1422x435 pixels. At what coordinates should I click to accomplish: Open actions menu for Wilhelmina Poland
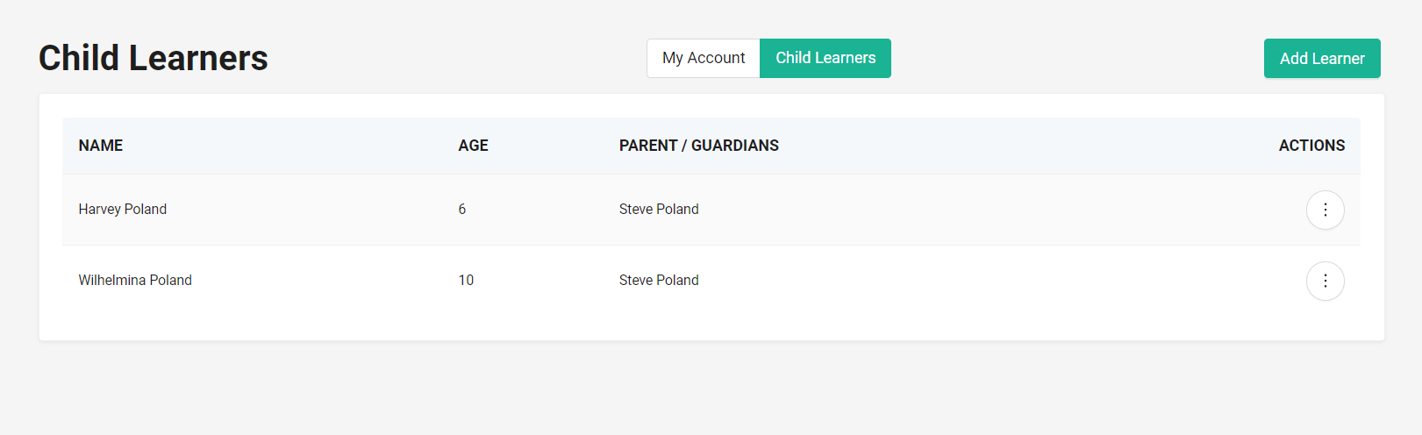pyautogui.click(x=1325, y=281)
